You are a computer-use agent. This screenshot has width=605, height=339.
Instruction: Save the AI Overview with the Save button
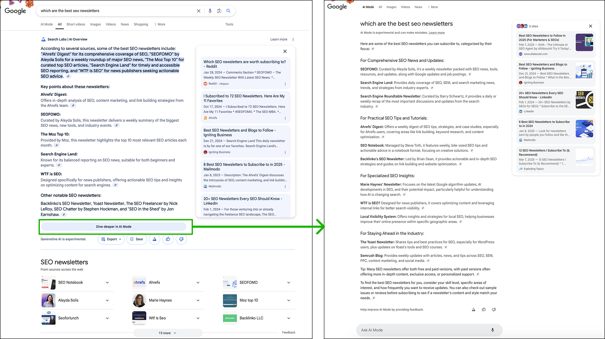[x=137, y=239]
